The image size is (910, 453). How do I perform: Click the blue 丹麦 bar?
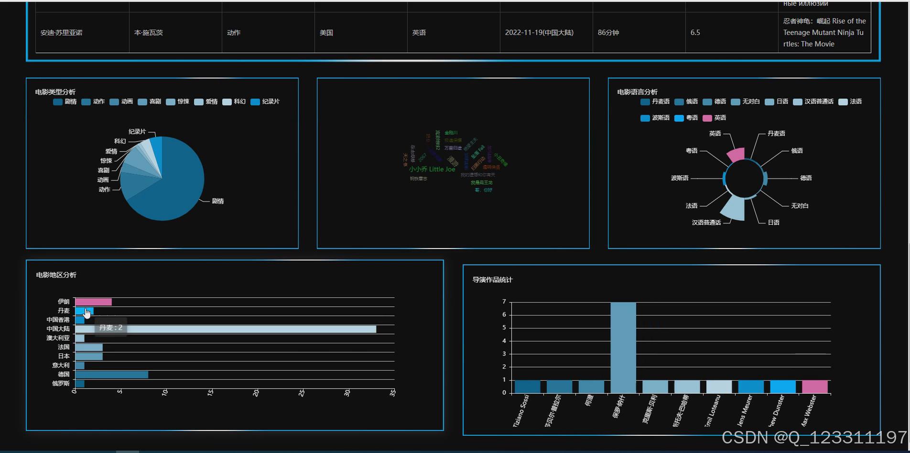coord(84,311)
